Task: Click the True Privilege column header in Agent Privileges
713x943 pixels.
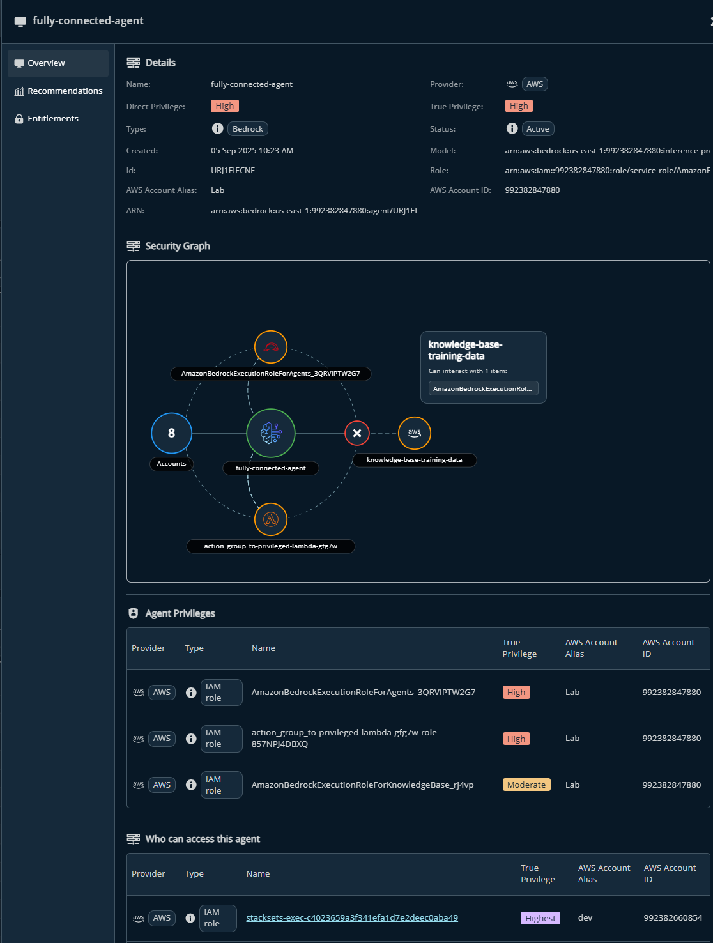Action: coord(519,648)
